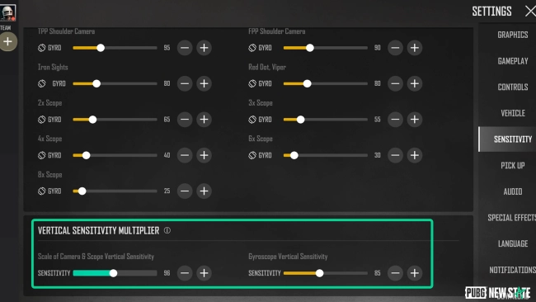Screen dimensions: 536x302
Task: Click the TPP Shoulder Camera gyro slider
Action: pyautogui.click(x=115, y=48)
